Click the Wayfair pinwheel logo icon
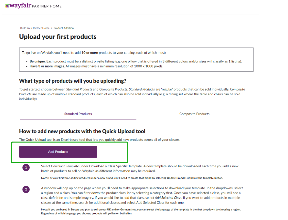 click(7, 6)
